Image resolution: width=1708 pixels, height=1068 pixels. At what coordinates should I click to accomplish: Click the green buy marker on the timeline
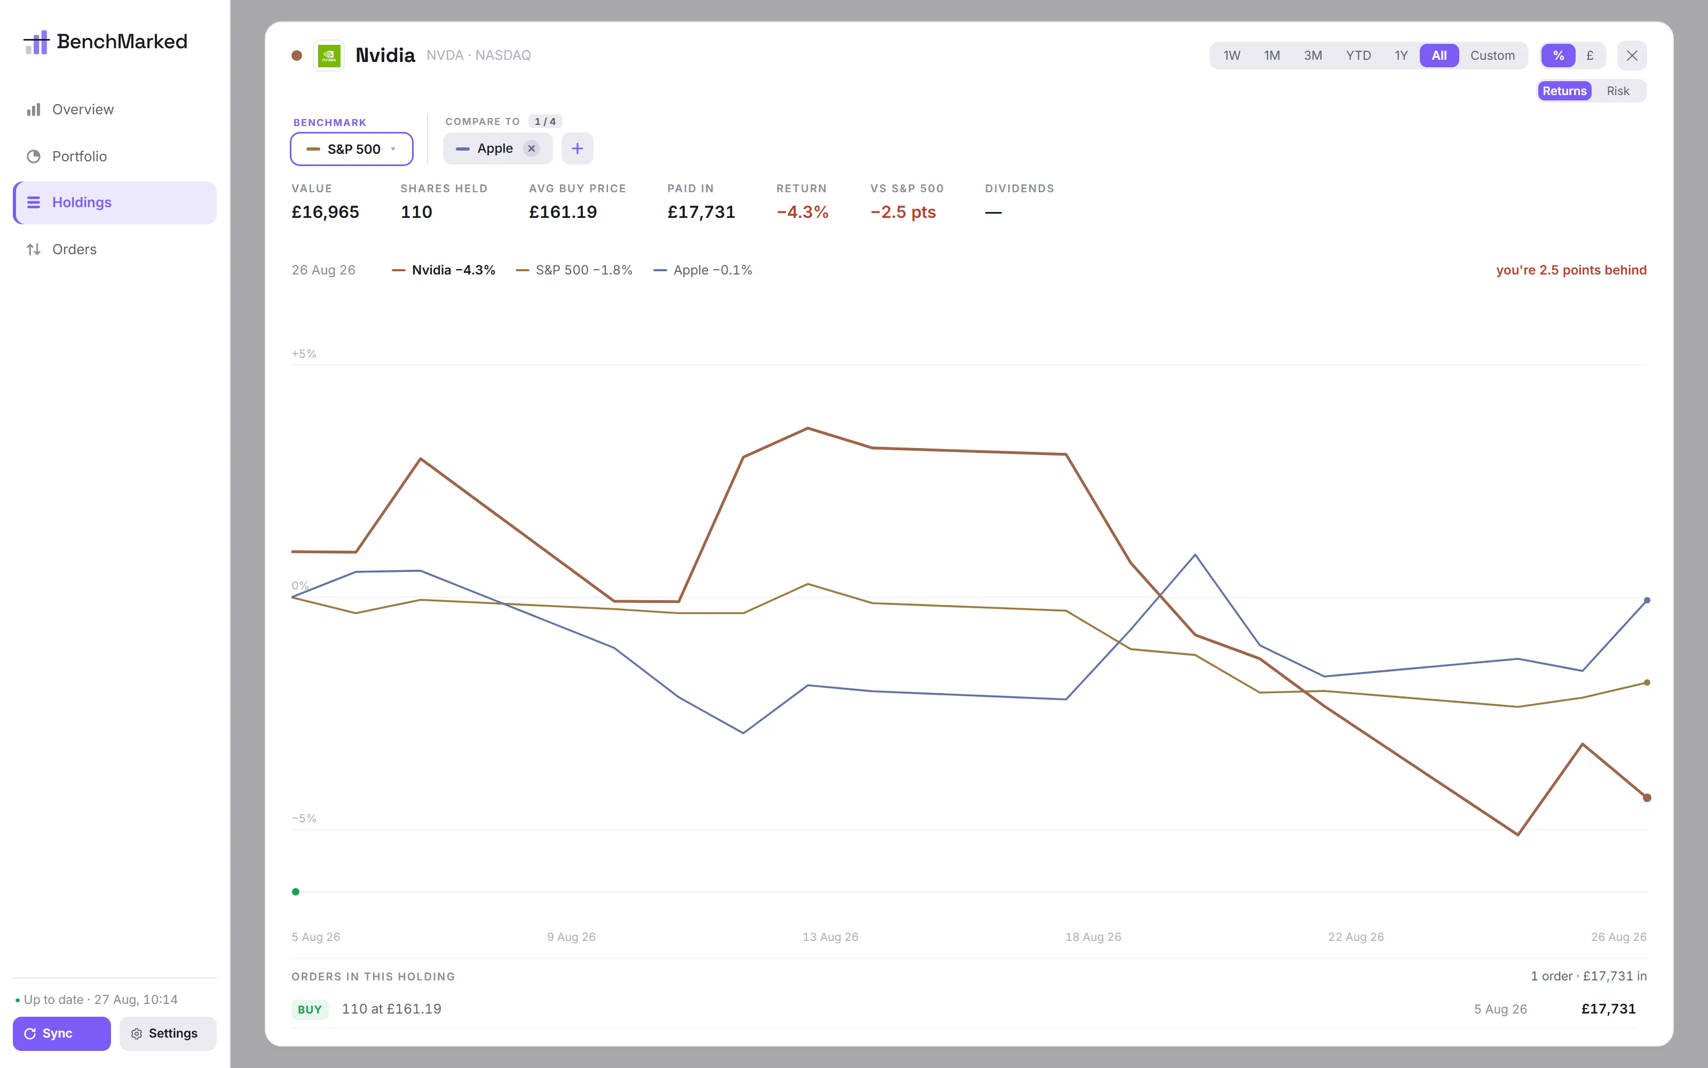(x=296, y=891)
